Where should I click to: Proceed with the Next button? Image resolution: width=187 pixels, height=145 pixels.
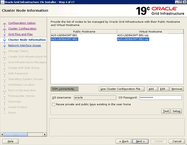(141, 141)
